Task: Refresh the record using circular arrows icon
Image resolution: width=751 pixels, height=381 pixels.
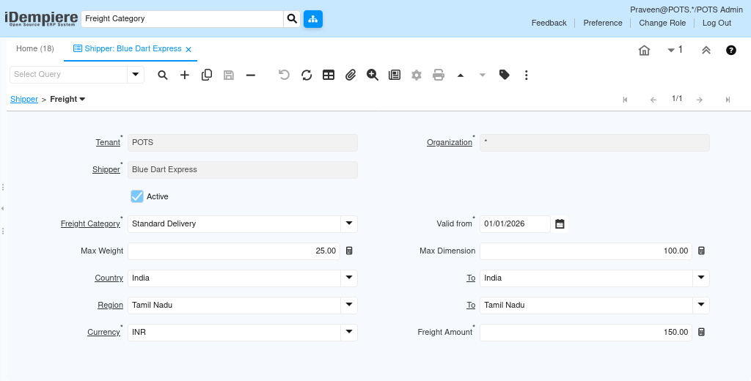Action: pos(307,75)
